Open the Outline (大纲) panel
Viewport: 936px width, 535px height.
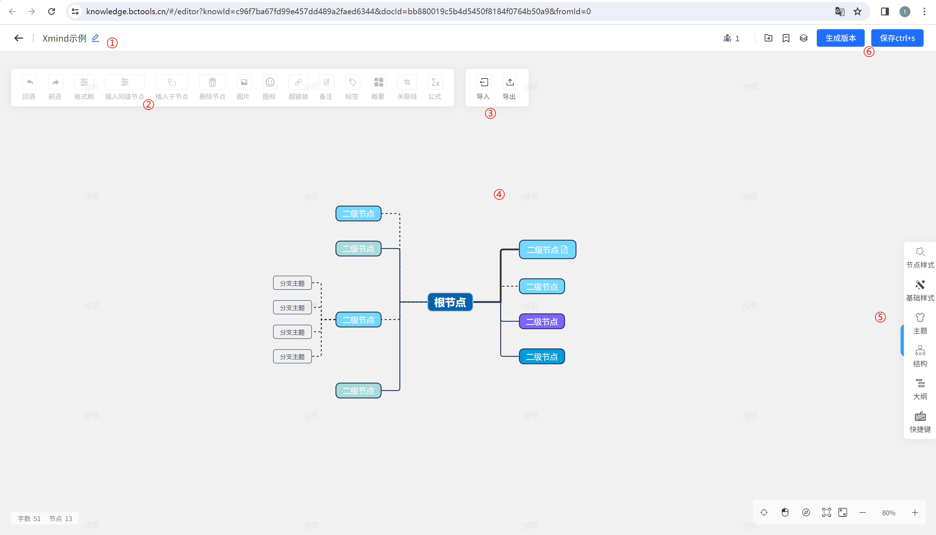pyautogui.click(x=920, y=389)
